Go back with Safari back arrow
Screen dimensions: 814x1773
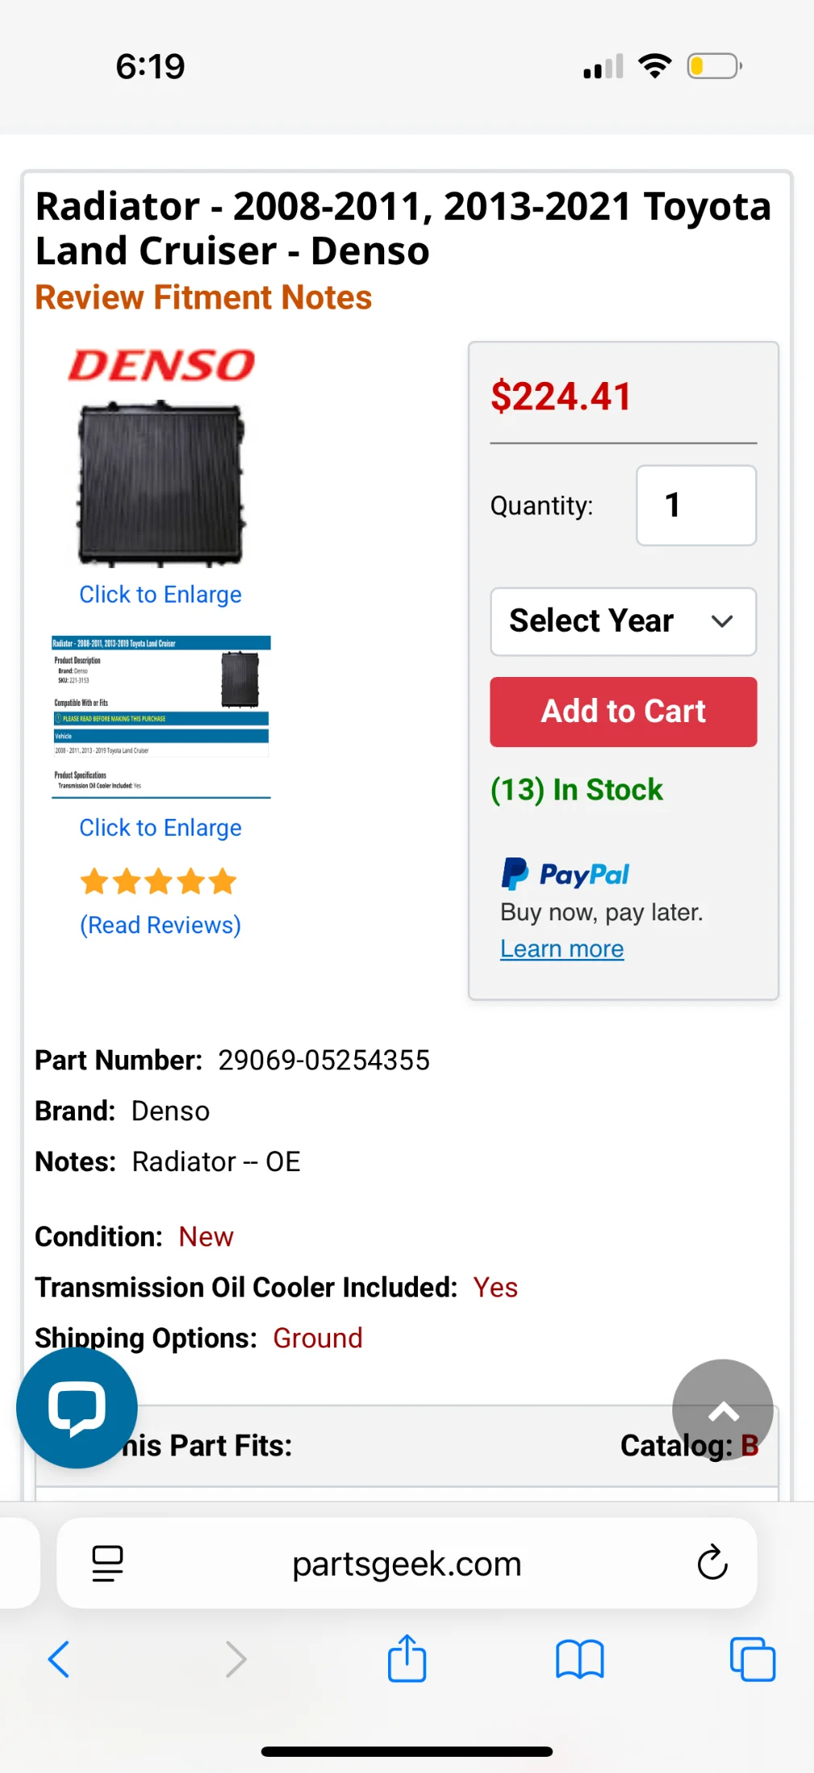(59, 1659)
